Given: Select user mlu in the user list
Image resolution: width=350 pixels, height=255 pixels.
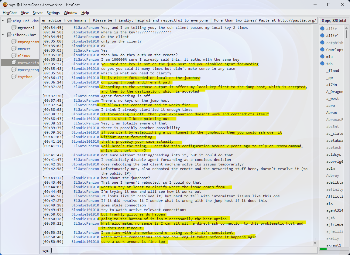Looking at the screenshot, I should tap(329, 57).
